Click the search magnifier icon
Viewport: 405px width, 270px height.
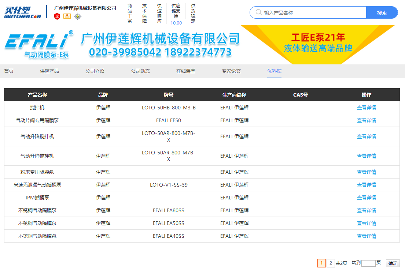[x=258, y=12]
